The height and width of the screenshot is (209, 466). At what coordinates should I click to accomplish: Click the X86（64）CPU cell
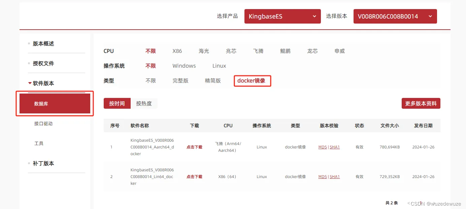[228, 177]
